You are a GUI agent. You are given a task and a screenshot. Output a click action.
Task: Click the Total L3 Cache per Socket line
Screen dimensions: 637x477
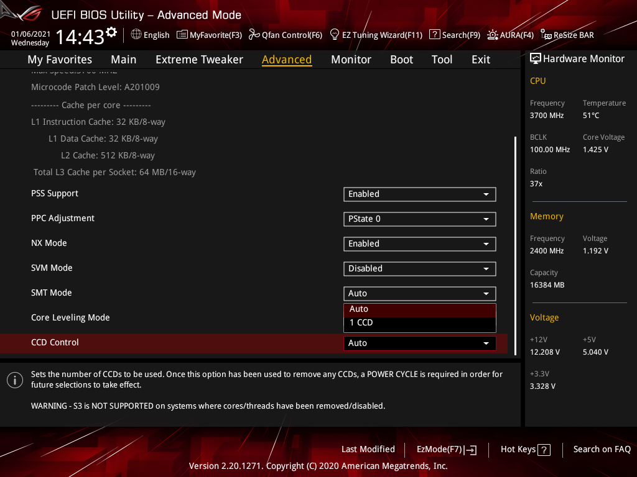click(114, 173)
